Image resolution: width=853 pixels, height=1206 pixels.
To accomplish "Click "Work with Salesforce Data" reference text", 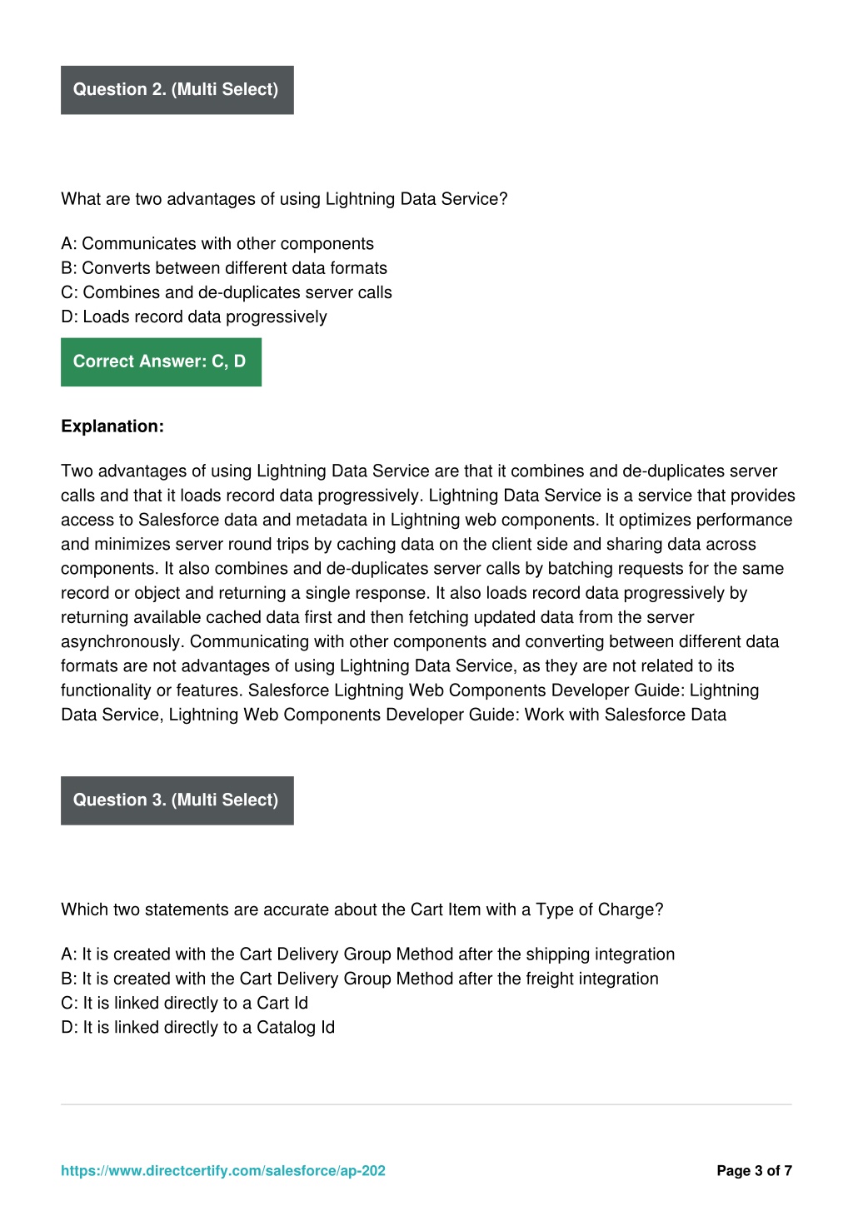I will tap(625, 715).
